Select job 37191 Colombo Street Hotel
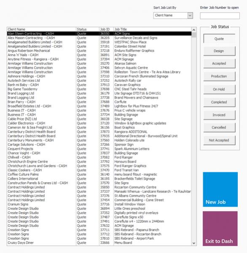The width and height of the screenshot is (247, 253). [x=99, y=46]
